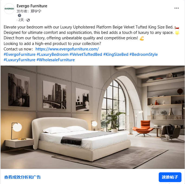Click the Evergo logo profile picture
Viewport: 185px width, 184px height.
click(9, 9)
